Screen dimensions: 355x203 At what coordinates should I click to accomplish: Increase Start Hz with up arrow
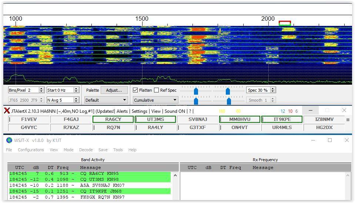pyautogui.click(x=76, y=89)
